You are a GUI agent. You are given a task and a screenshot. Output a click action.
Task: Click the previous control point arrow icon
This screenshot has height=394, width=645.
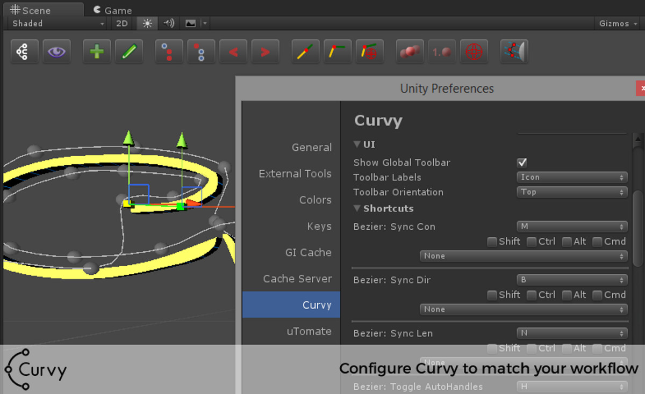point(233,52)
